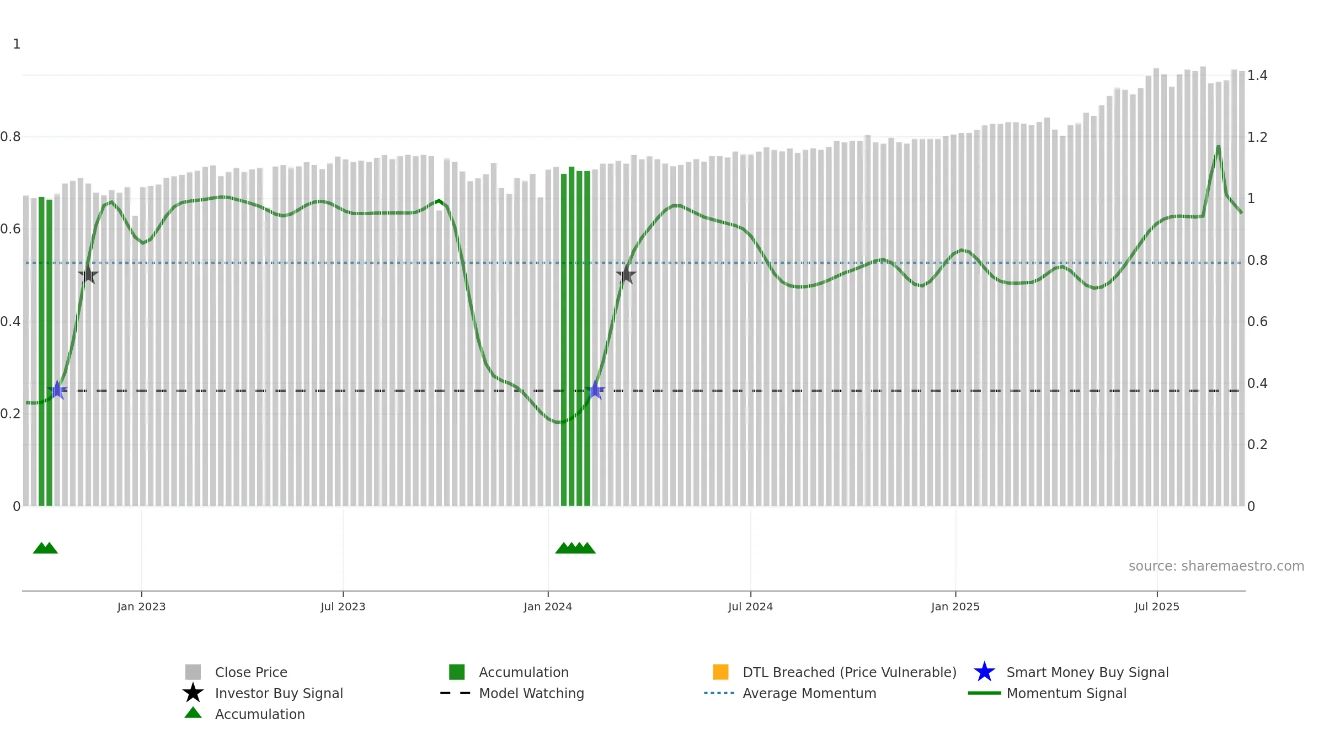Click the blue Smart Money Buy Signal legend star
Screen dimensions: 1324x745
coord(984,672)
